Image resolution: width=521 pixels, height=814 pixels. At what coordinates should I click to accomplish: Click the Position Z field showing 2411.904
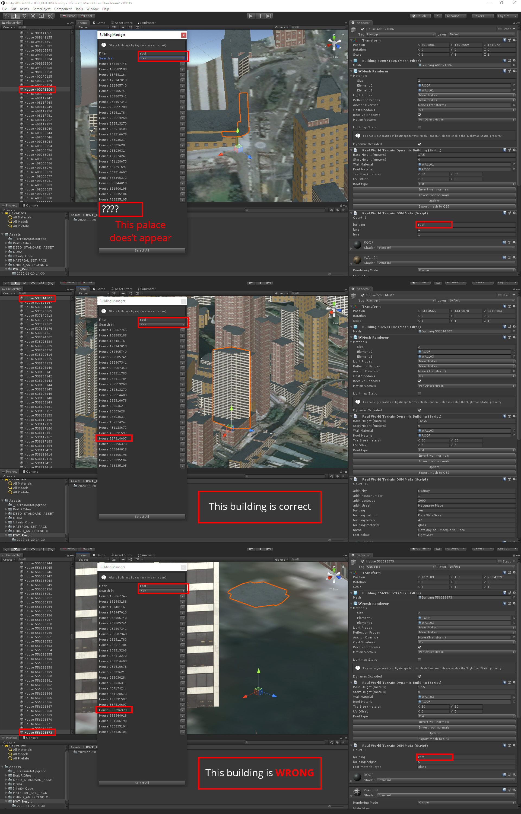pos(501,311)
